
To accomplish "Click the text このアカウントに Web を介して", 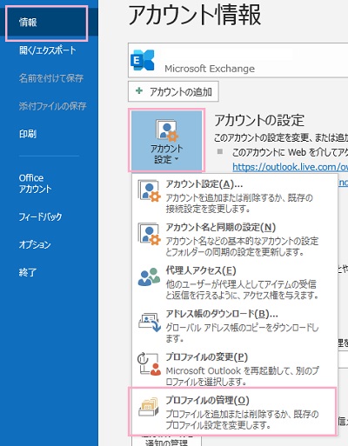I will 290,152.
